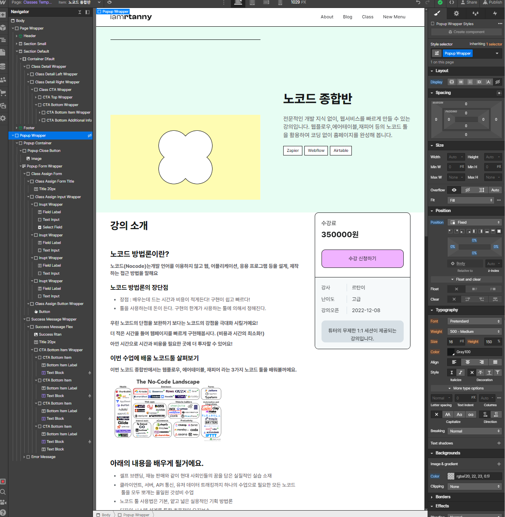Open the Ecommerce cart icon in left sidebar
The height and width of the screenshot is (517, 505).
[x=3, y=93]
